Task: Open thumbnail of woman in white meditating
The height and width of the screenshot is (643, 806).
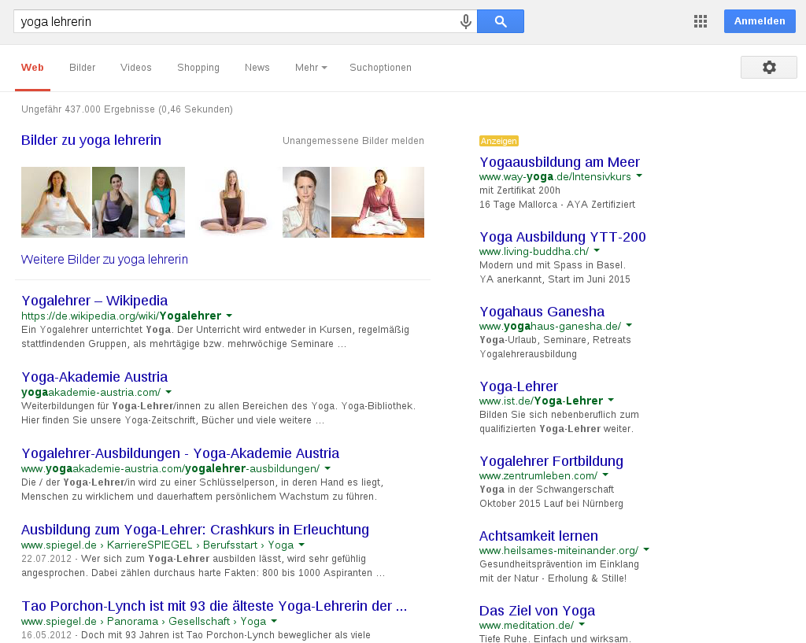Action: click(x=56, y=202)
